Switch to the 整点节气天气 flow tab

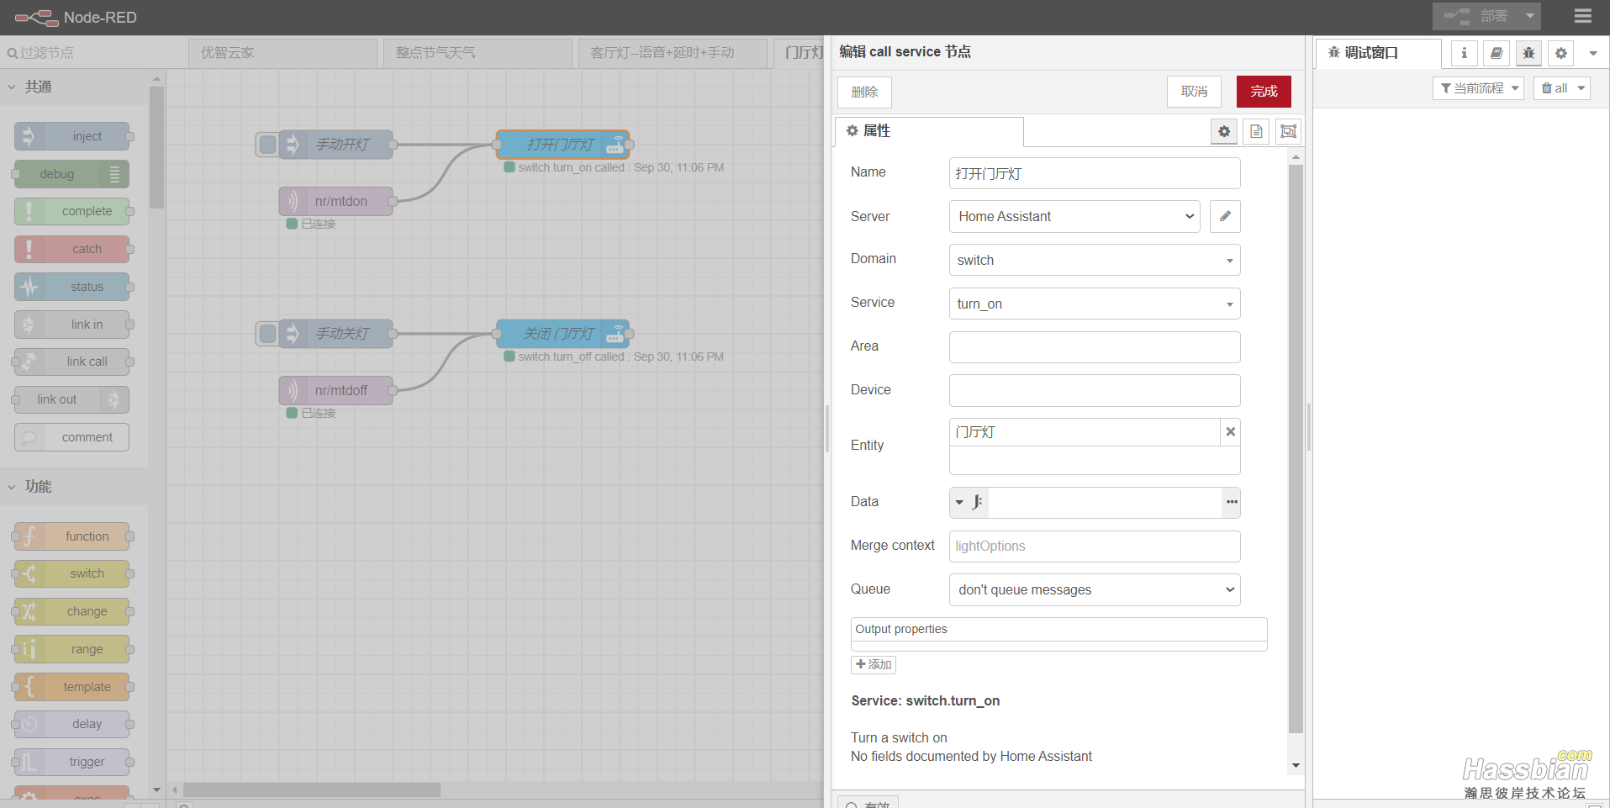point(478,53)
